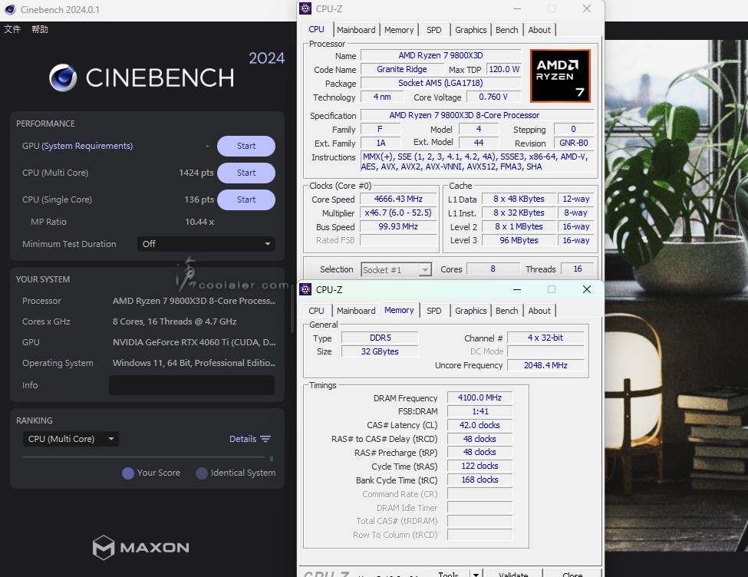Viewport: 748px width, 577px height.
Task: Click the CPU-Z icon in the upper window title bar
Action: click(305, 8)
